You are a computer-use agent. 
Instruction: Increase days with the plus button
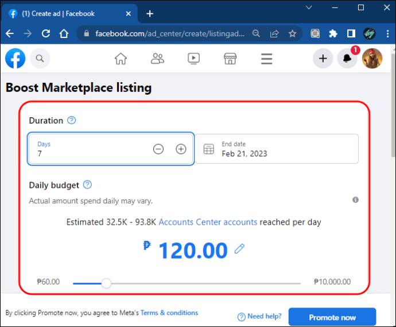pyautogui.click(x=181, y=149)
